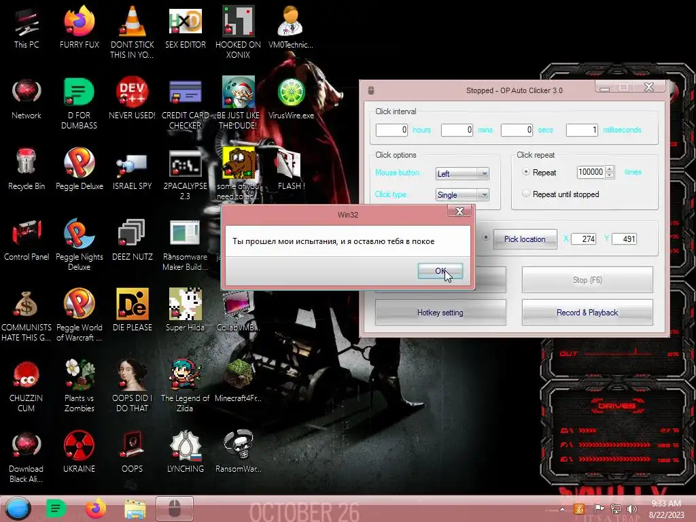696x522 pixels.
Task: Close the Win32 message dialog
Action: [459, 211]
